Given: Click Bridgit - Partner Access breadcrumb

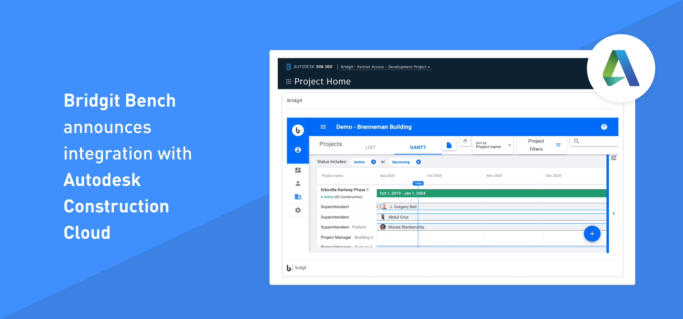Looking at the screenshot, I should point(362,67).
